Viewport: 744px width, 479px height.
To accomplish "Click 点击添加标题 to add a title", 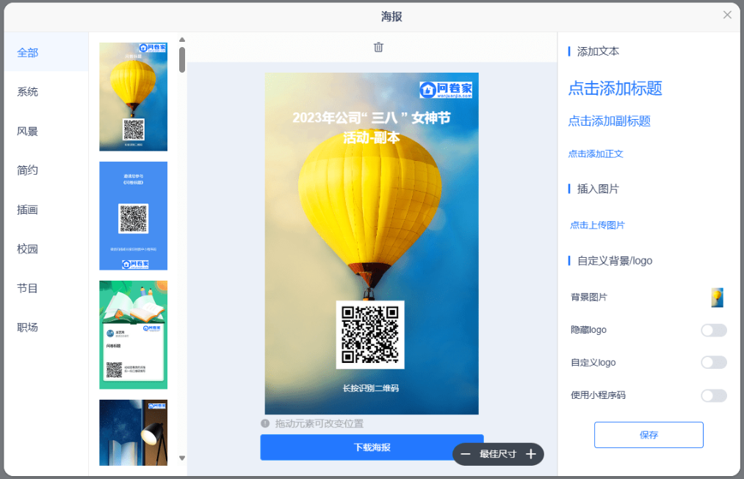I will click(615, 88).
